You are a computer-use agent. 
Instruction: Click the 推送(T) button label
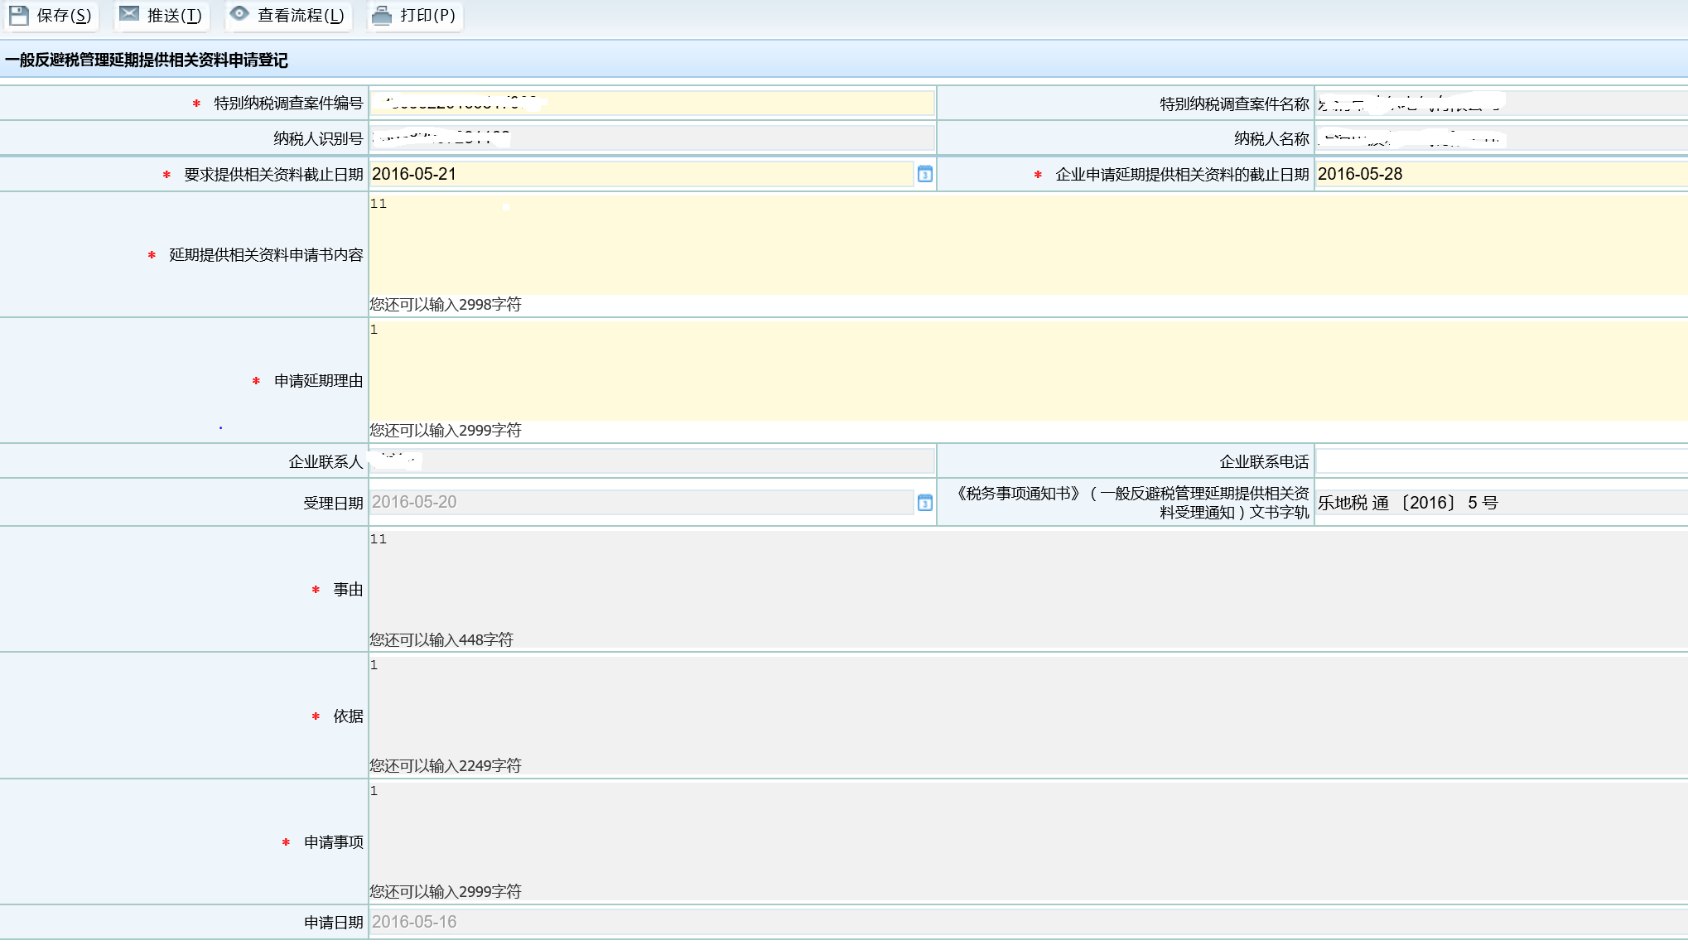[x=175, y=16]
